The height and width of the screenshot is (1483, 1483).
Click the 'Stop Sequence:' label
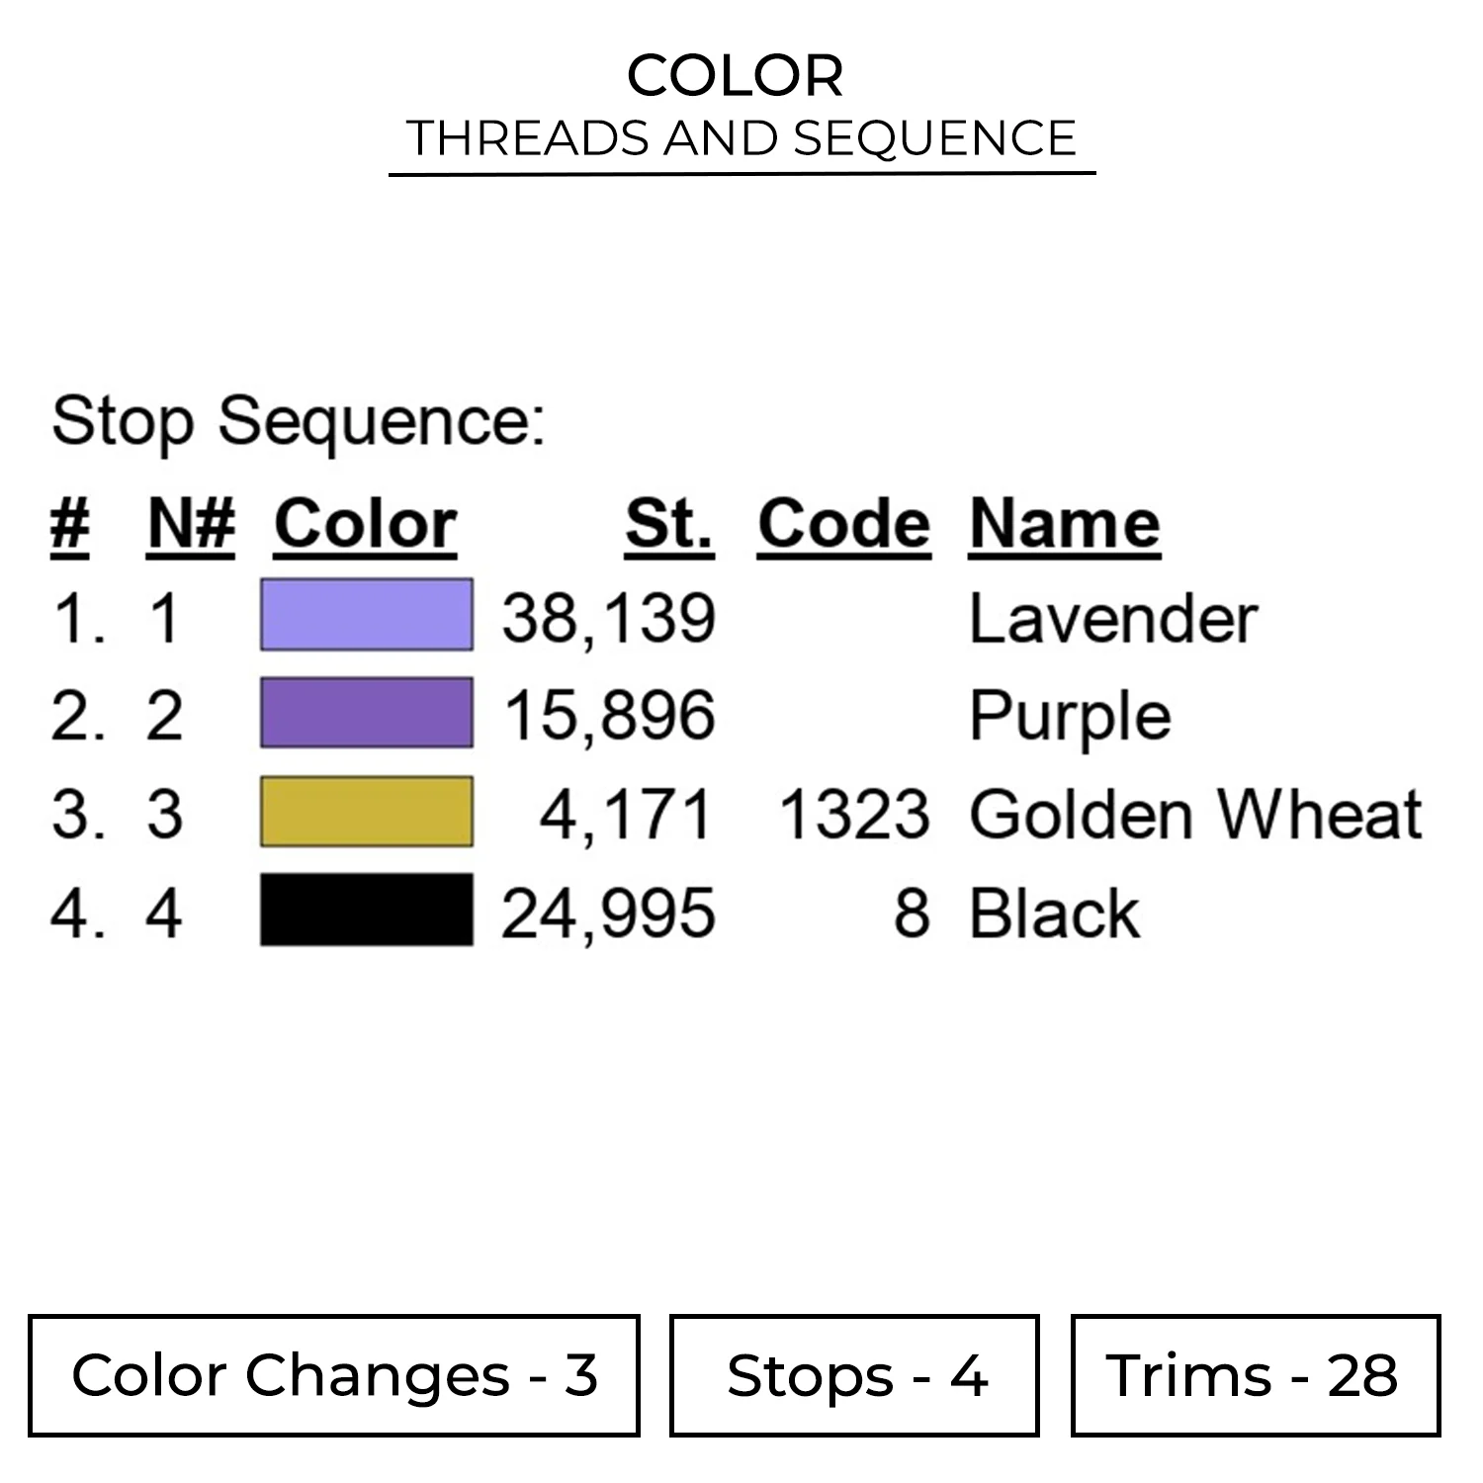click(x=298, y=422)
